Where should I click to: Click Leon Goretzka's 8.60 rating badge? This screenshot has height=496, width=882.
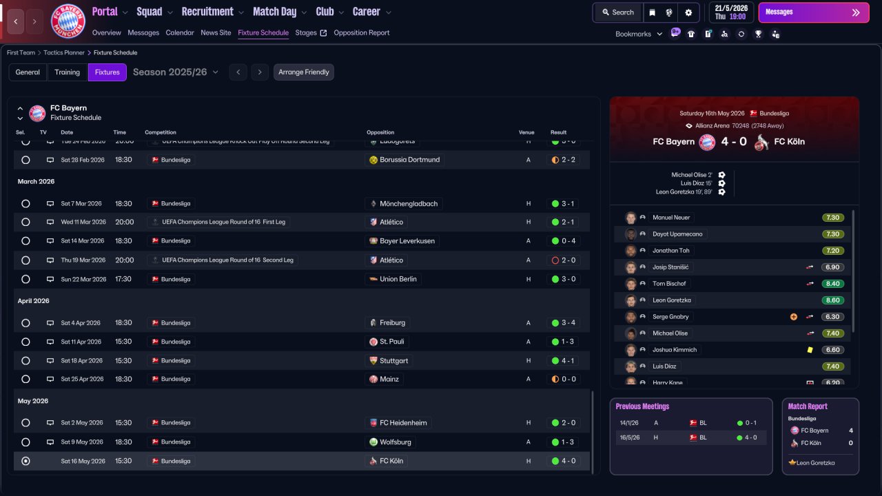[x=832, y=300]
